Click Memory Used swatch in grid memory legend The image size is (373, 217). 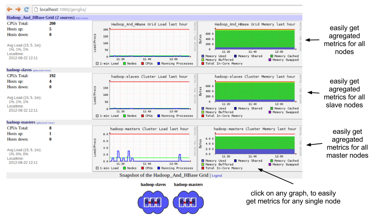(x=203, y=56)
